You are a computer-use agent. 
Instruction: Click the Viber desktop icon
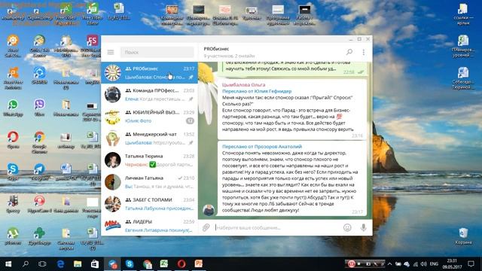[39, 108]
